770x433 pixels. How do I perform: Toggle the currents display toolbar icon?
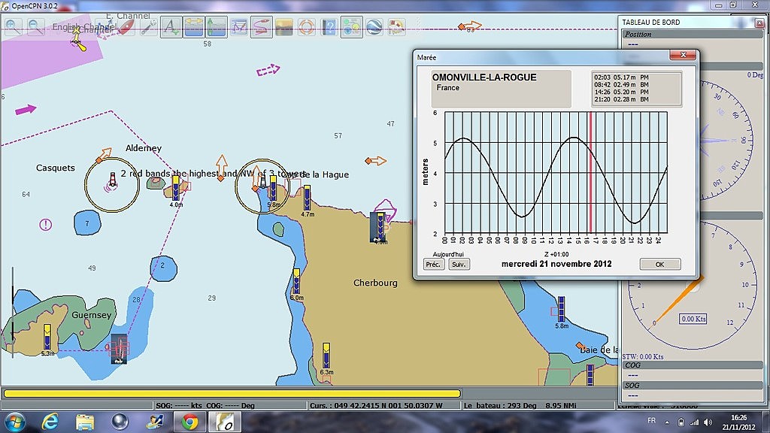coord(193,26)
